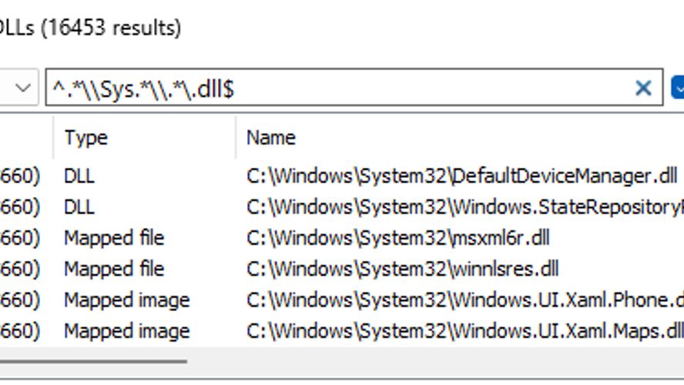The image size is (684, 385).
Task: Sort results by the Type column header
Action: [86, 138]
